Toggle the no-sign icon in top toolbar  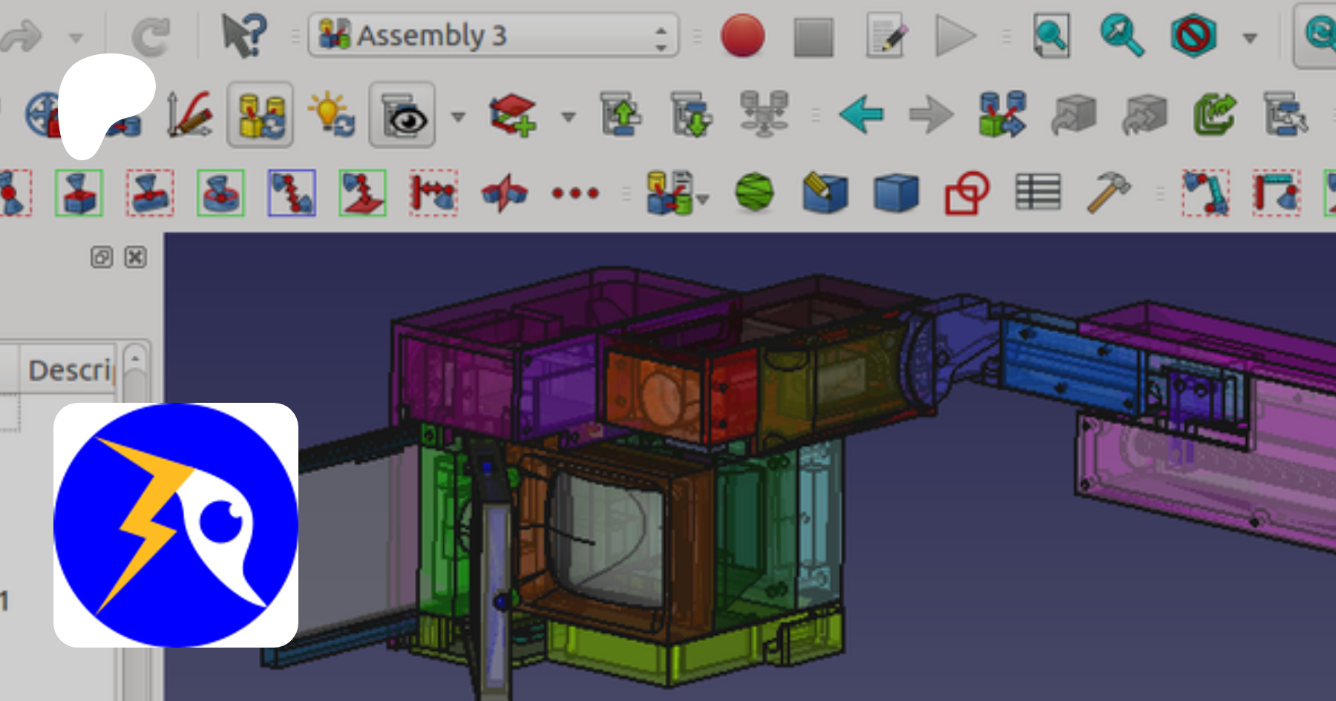click(1193, 36)
